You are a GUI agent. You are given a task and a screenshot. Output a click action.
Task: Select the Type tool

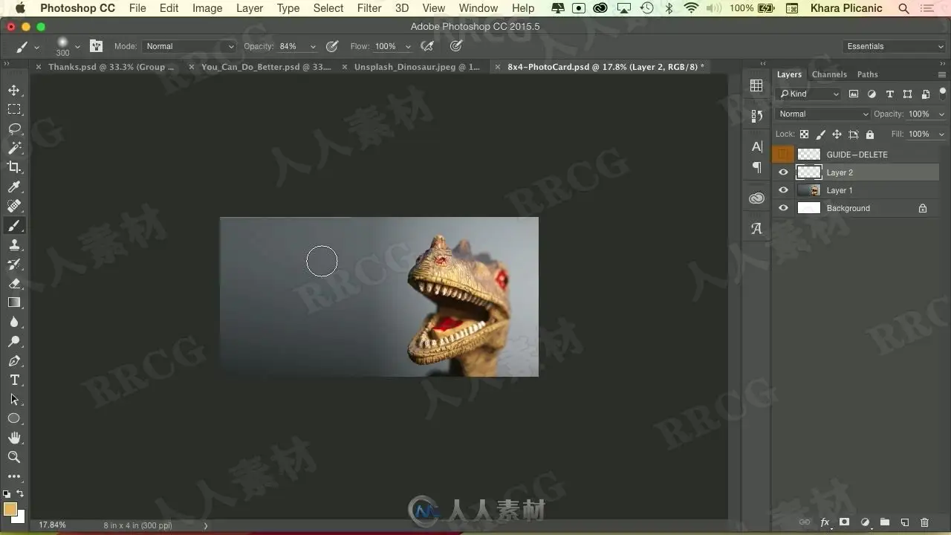pyautogui.click(x=14, y=380)
